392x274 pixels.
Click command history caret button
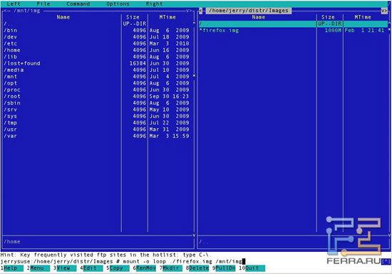(x=386, y=261)
